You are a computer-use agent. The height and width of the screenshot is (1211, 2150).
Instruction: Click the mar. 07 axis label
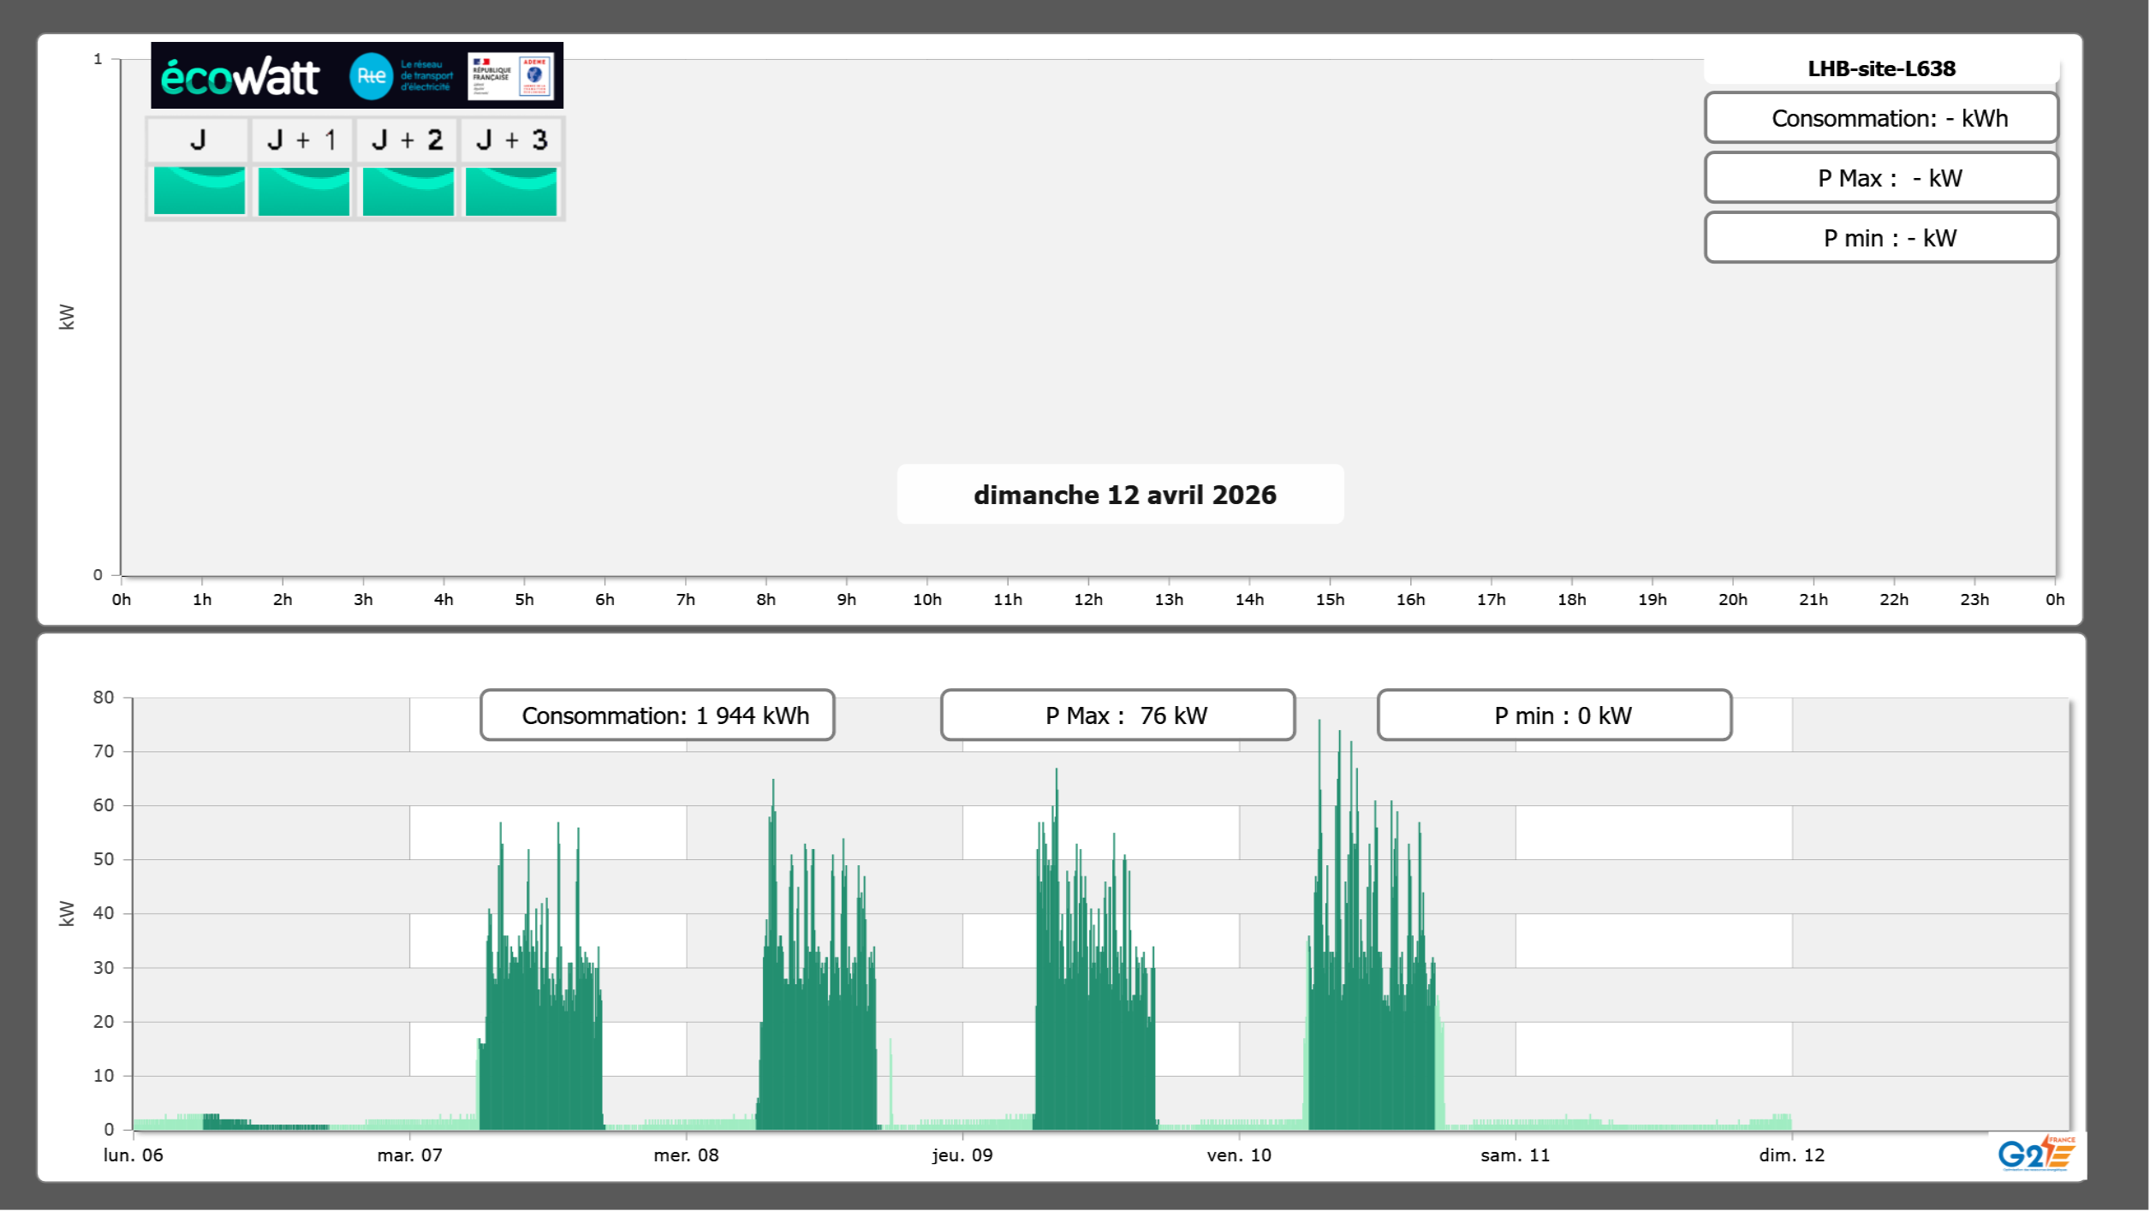(x=409, y=1155)
